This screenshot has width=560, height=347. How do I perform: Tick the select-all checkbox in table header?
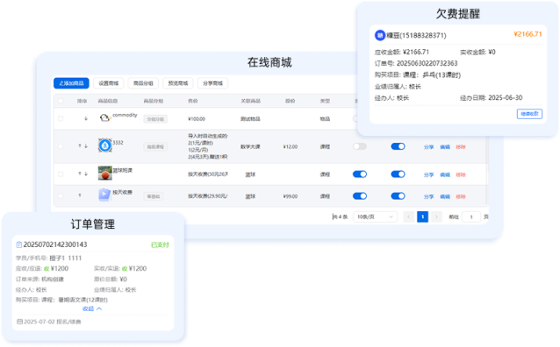pyautogui.click(x=61, y=101)
